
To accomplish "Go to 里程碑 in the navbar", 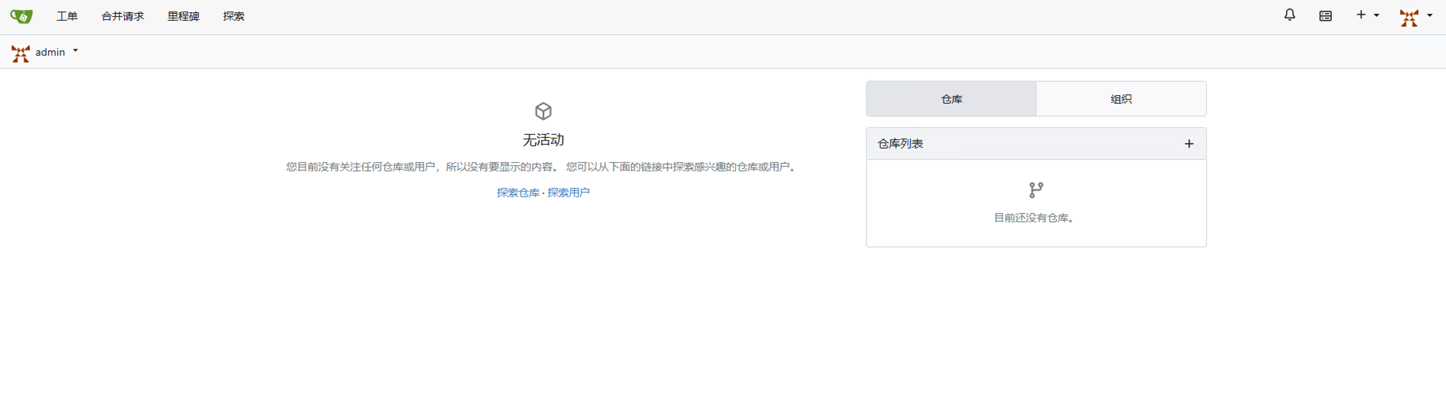I will [183, 16].
